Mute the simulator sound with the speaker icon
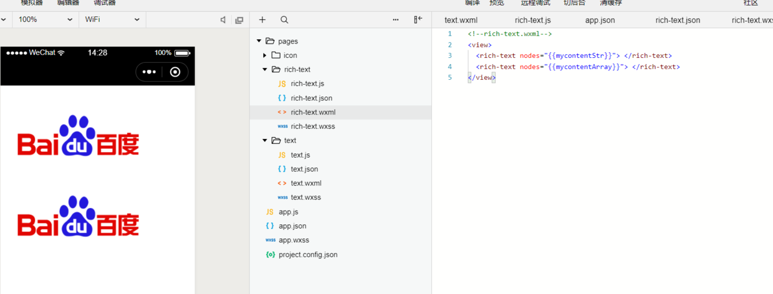The width and height of the screenshot is (773, 294). point(223,20)
